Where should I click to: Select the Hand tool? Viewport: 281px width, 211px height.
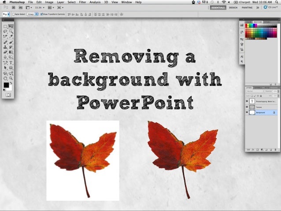5,78
